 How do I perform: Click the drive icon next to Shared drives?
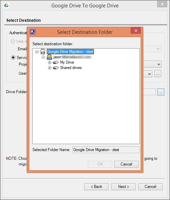pos(55,68)
